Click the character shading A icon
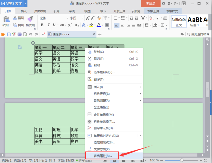Screen dimensions: 212x163 pos(107,25)
